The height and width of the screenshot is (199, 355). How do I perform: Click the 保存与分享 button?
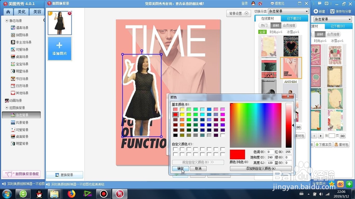[341, 11]
